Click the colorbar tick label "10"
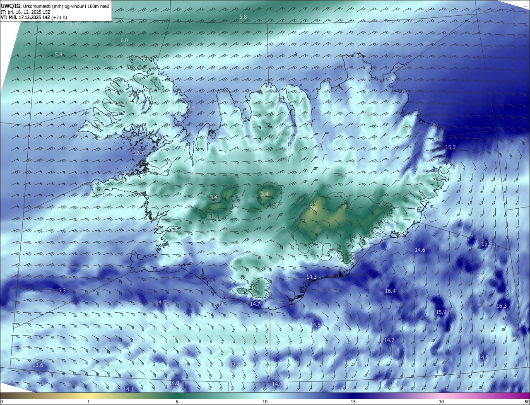The height and width of the screenshot is (405, 530). point(265,402)
